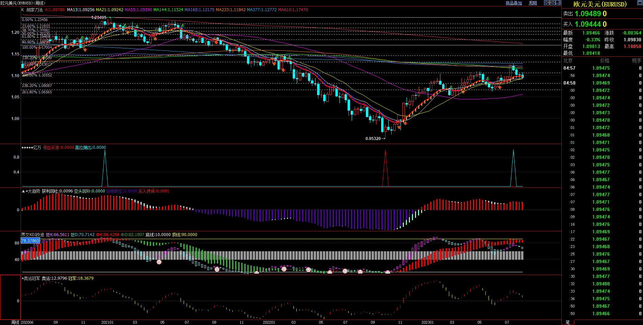Select the 胡家刀法 main indicator label
This screenshot has height=325, width=643.
35,10
